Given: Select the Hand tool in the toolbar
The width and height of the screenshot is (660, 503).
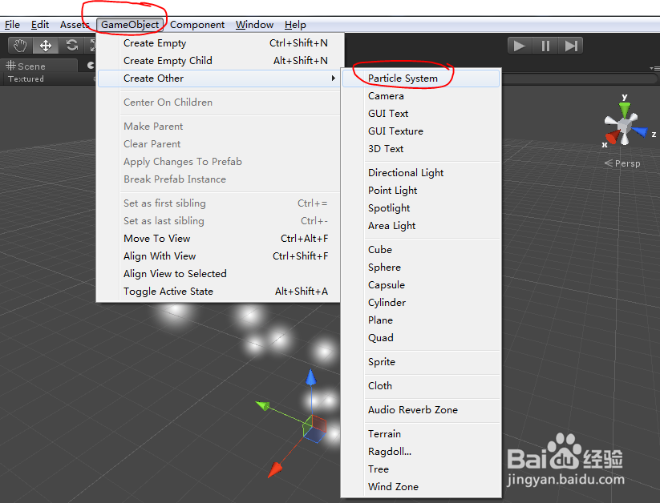Looking at the screenshot, I should (x=19, y=45).
